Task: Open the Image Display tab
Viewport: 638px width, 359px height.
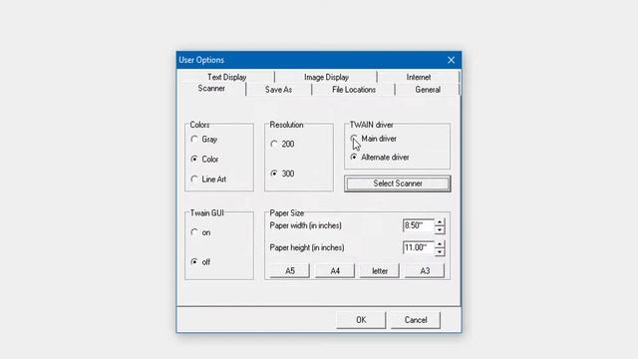Action: [326, 77]
